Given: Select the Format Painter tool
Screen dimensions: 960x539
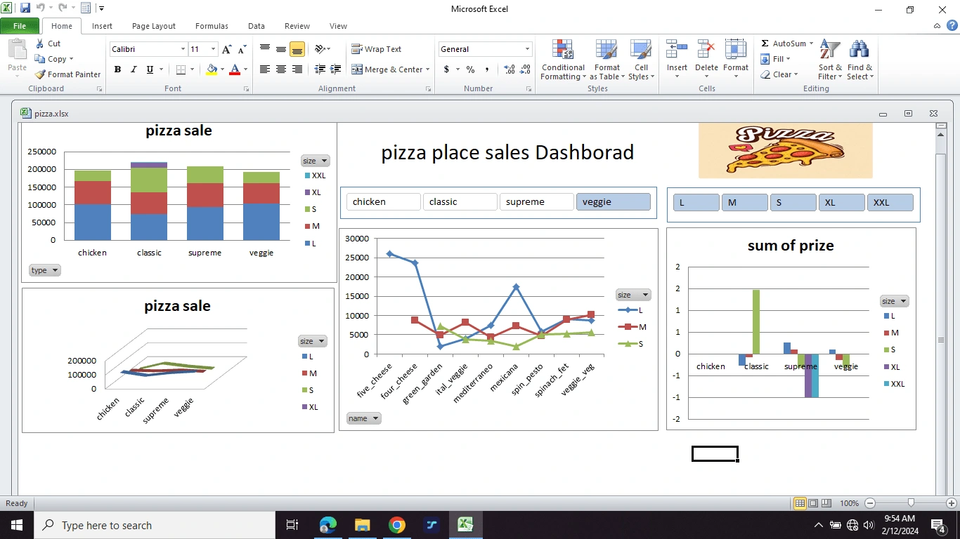Looking at the screenshot, I should click(x=68, y=74).
